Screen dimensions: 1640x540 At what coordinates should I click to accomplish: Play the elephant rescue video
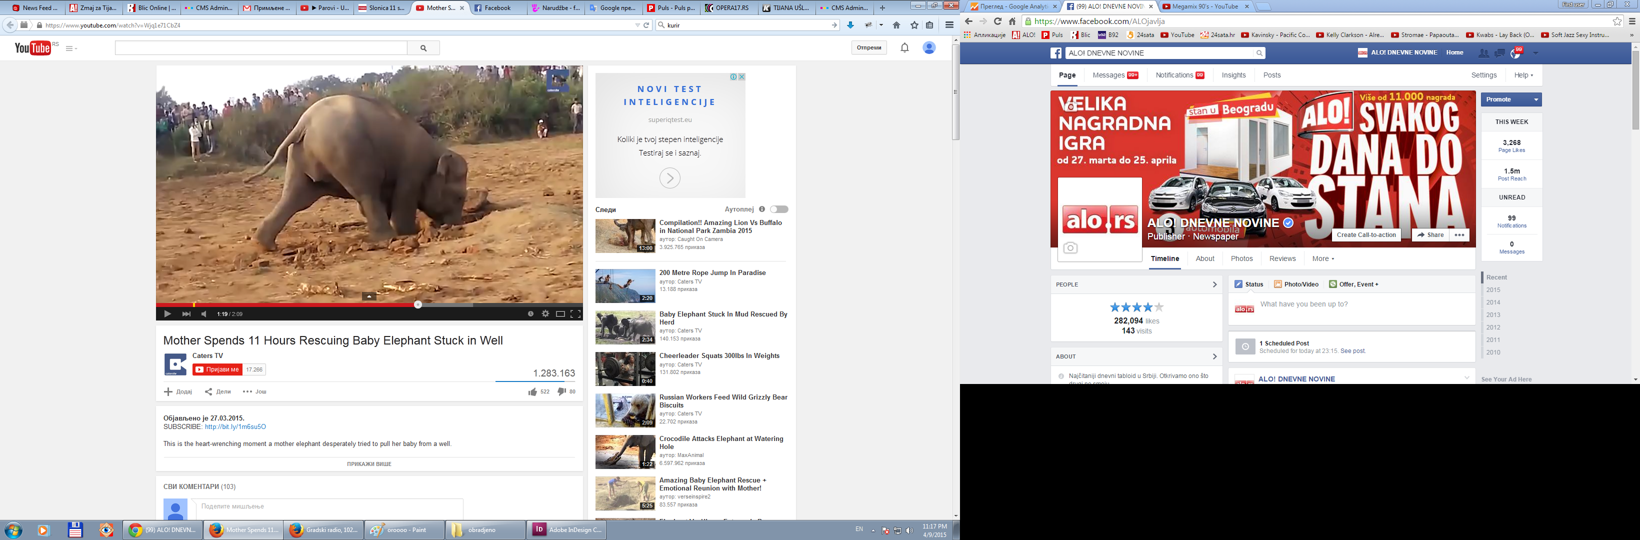(167, 314)
